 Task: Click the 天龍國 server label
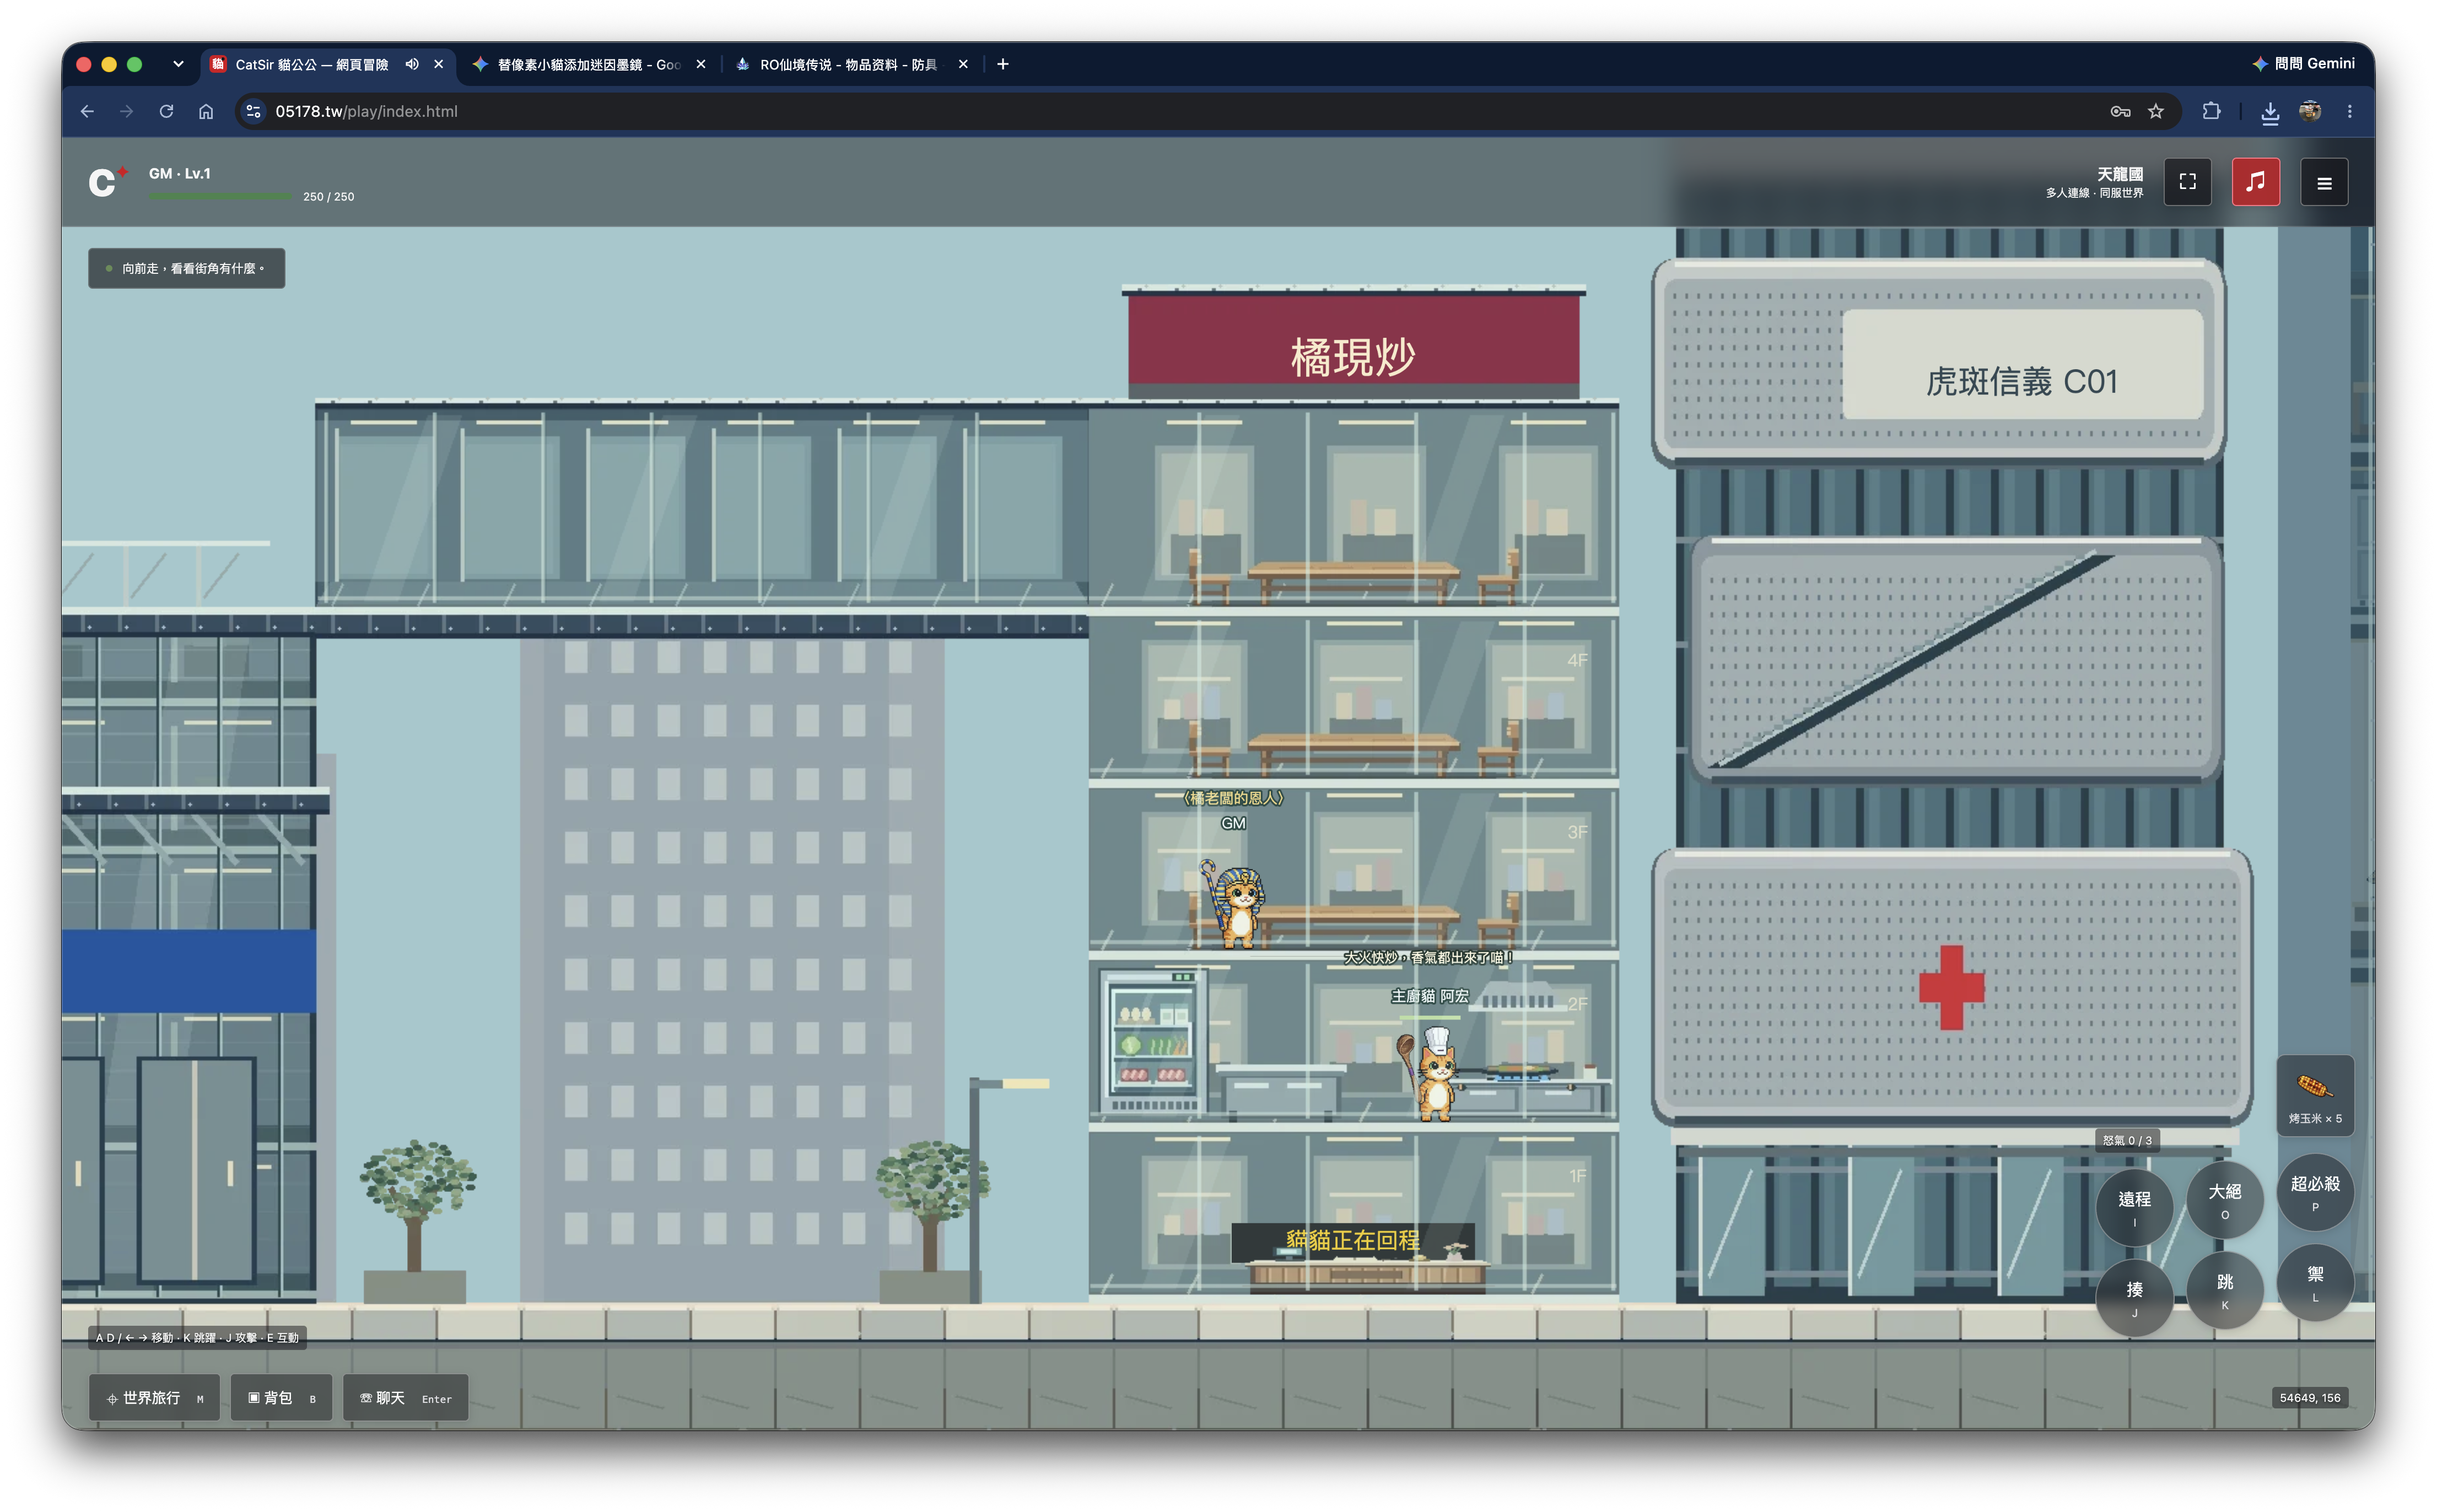[x=2119, y=174]
